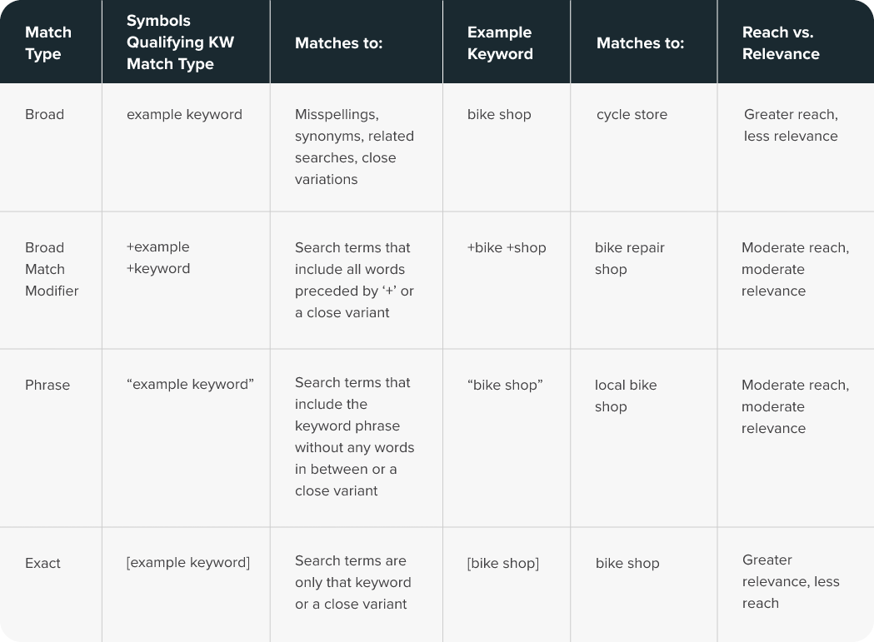The image size is (874, 642).
Task: Select the "Phrase" match type cell
Action: [47, 385]
